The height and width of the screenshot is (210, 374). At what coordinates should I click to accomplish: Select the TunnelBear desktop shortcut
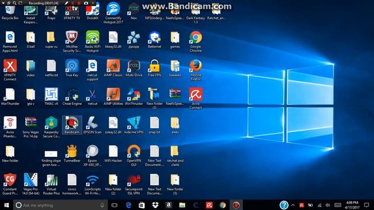click(72, 154)
